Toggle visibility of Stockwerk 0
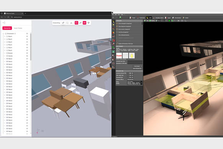Viewport: 223px width, 149px height. coord(27,33)
